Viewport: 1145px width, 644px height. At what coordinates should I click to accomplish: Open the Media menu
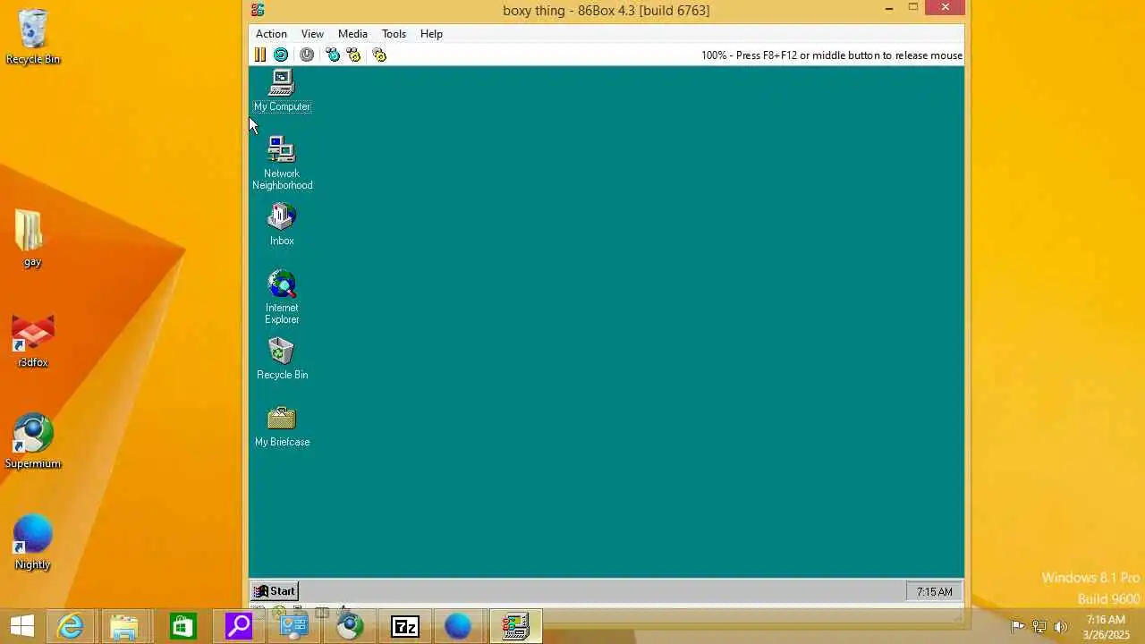(x=352, y=34)
